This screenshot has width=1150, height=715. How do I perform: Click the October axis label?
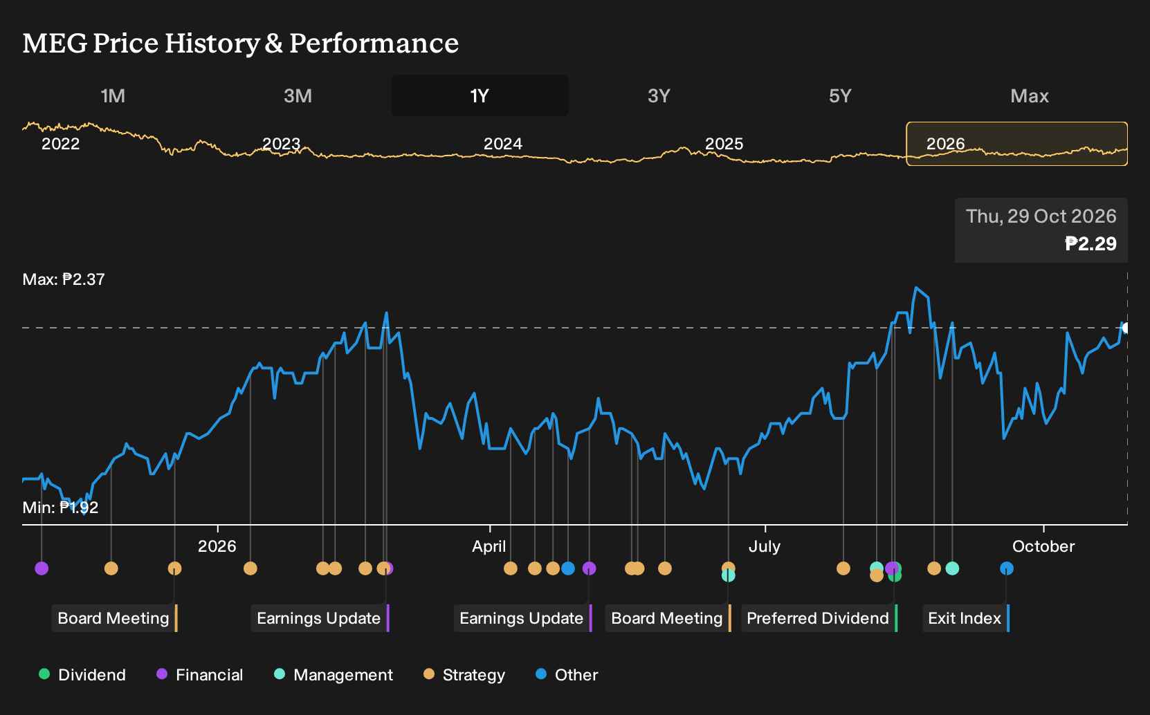point(1043,546)
